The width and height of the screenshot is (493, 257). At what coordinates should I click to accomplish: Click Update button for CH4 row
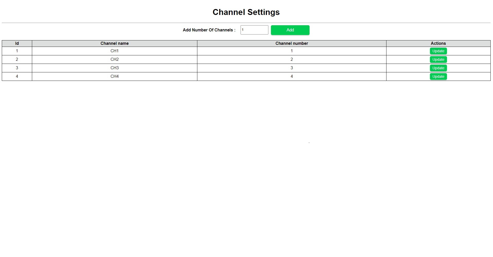pos(438,76)
